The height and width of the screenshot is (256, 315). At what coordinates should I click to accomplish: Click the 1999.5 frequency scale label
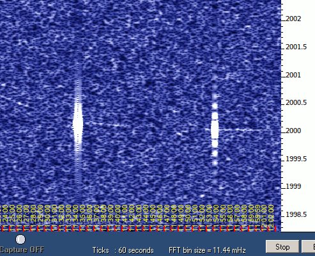[296, 159]
